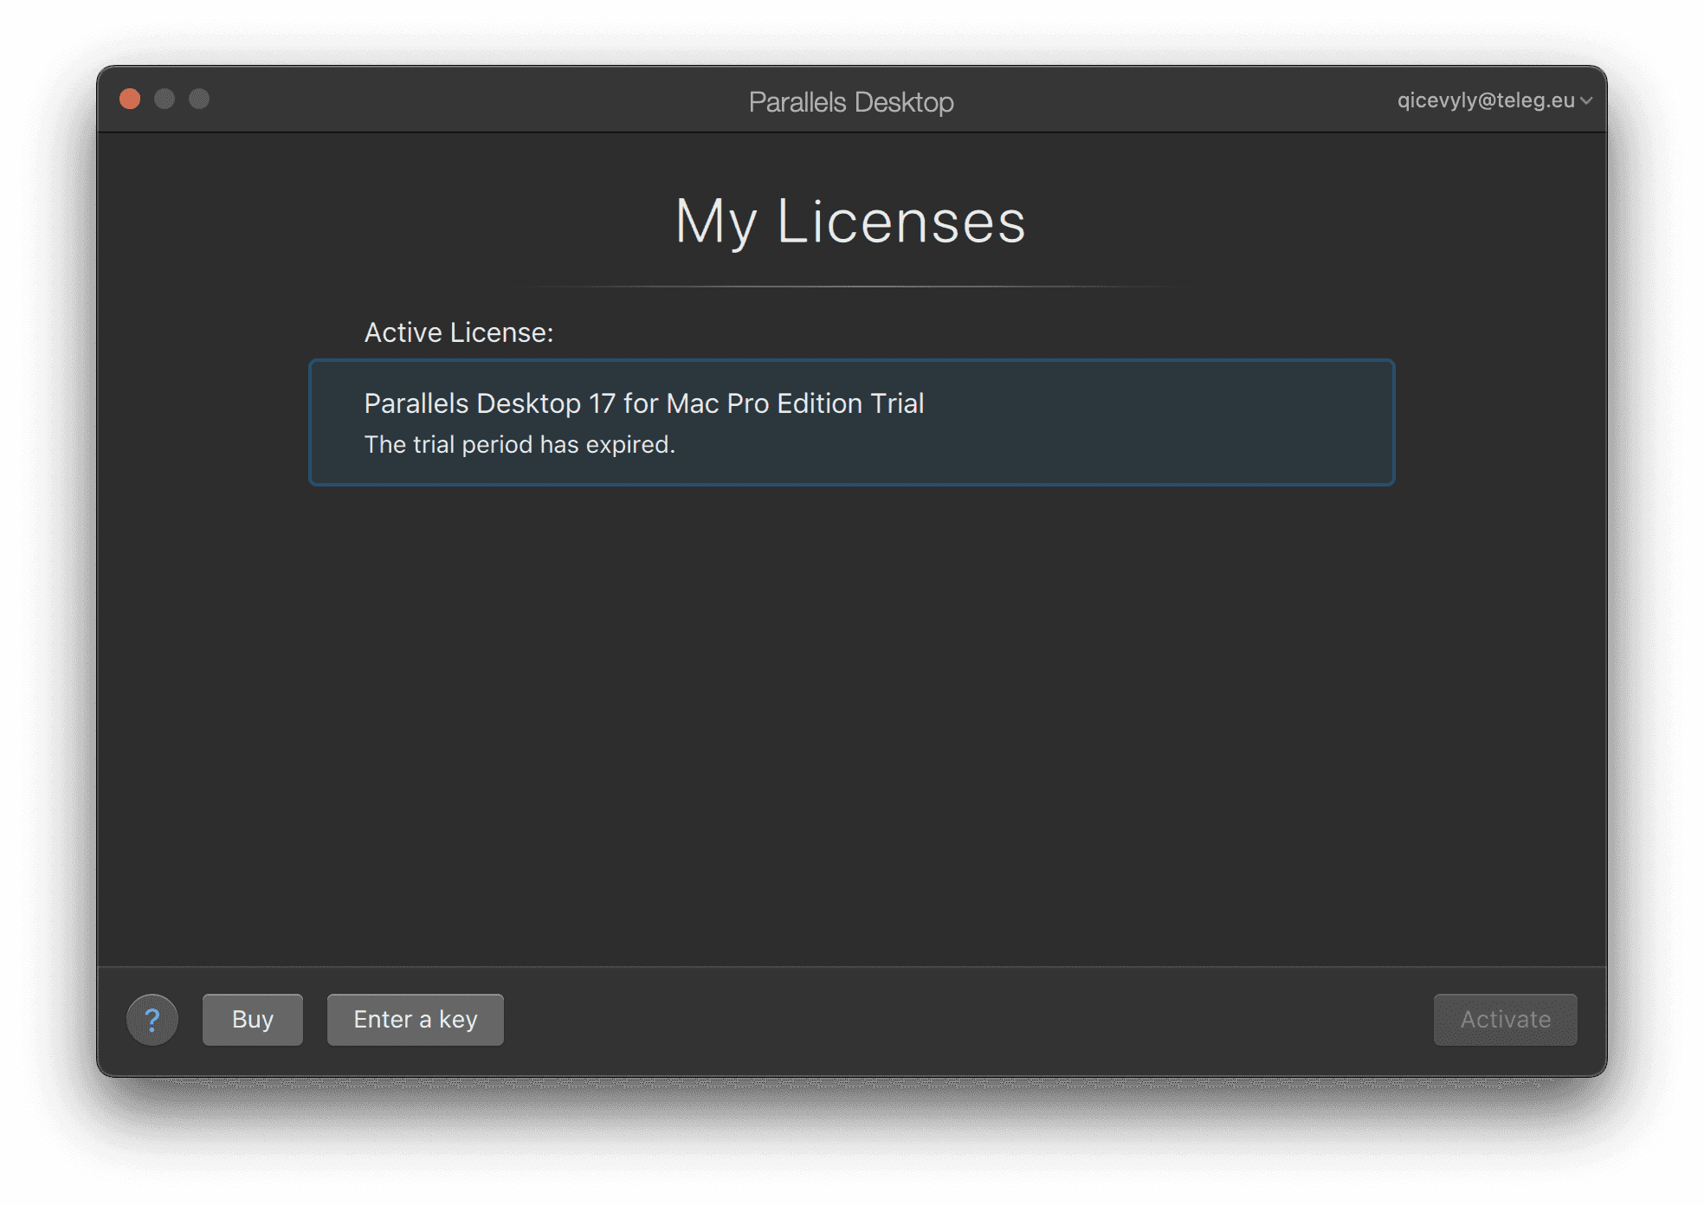Click the Enter a key button
Image resolution: width=1704 pixels, height=1205 pixels.
pyautogui.click(x=416, y=1020)
